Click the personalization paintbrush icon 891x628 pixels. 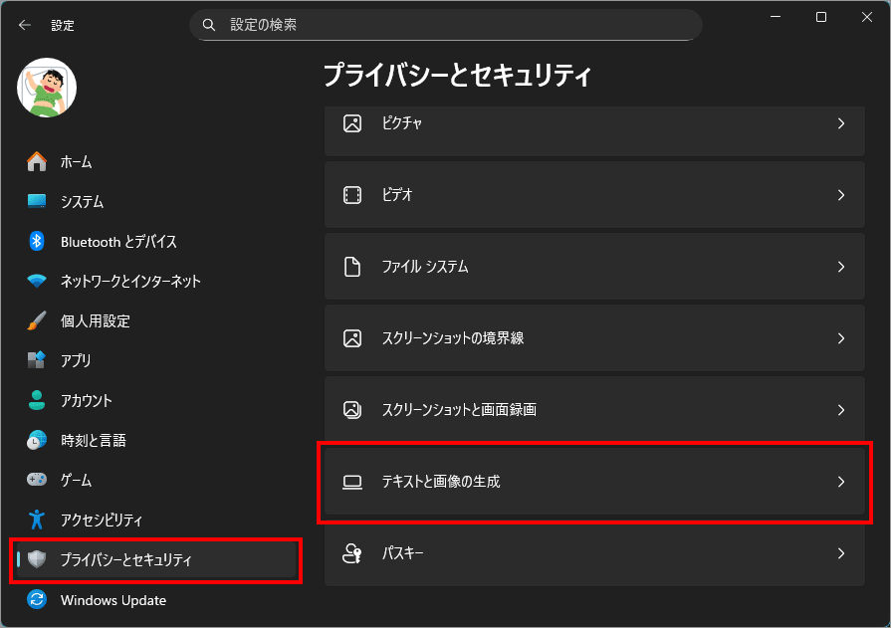37,320
